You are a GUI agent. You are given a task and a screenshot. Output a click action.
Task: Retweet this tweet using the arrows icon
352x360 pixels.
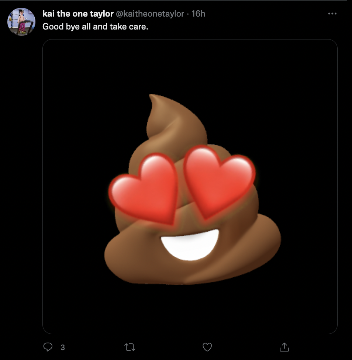point(130,347)
